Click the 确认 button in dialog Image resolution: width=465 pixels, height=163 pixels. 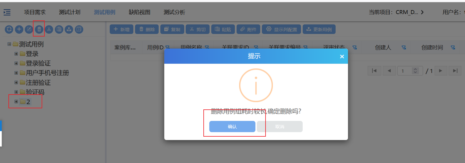coord(232,127)
